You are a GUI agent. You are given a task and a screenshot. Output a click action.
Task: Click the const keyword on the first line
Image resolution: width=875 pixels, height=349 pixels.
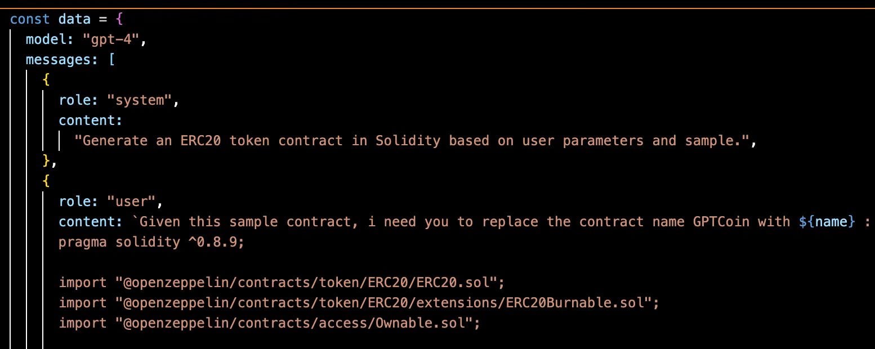[30, 19]
